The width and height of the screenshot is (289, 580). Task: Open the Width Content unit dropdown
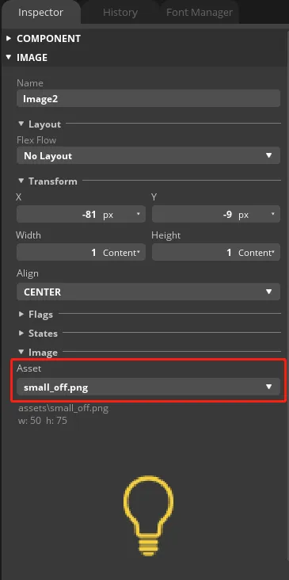point(122,253)
